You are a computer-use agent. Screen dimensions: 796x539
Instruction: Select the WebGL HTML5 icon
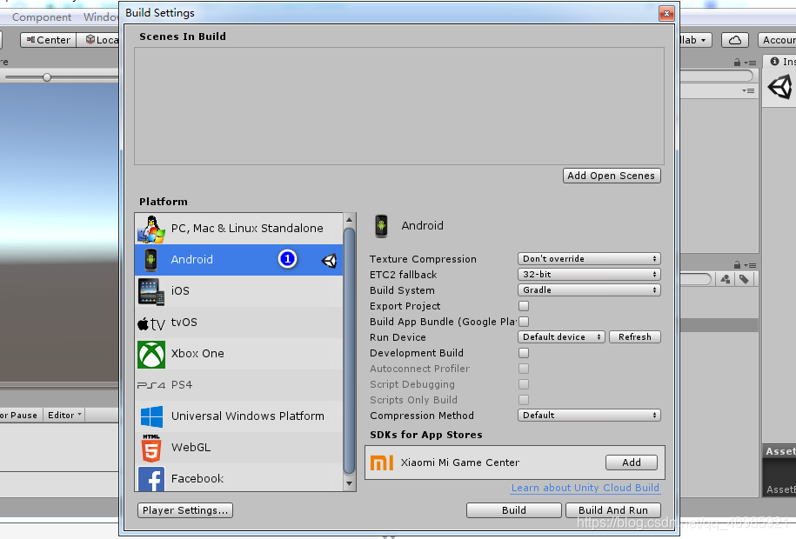click(151, 448)
